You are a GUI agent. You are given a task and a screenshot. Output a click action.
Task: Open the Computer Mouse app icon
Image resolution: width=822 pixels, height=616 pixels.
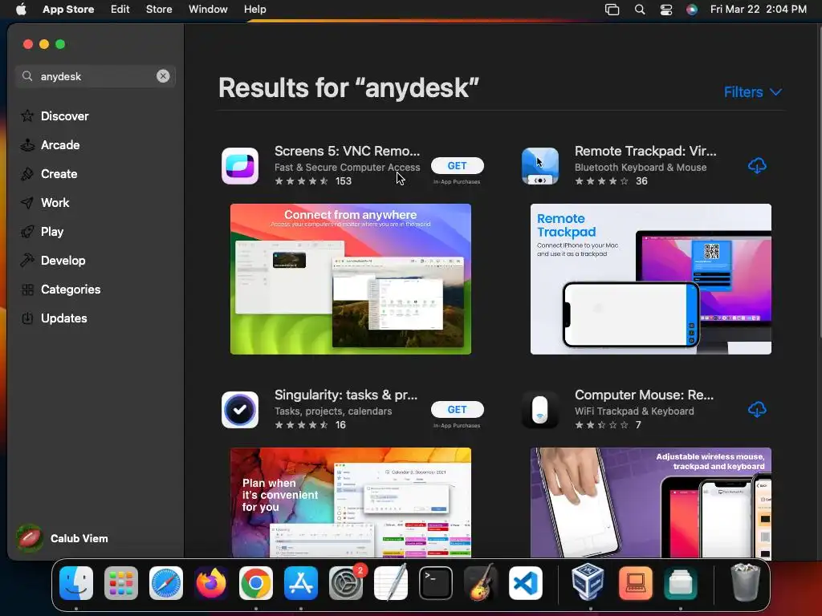(540, 410)
